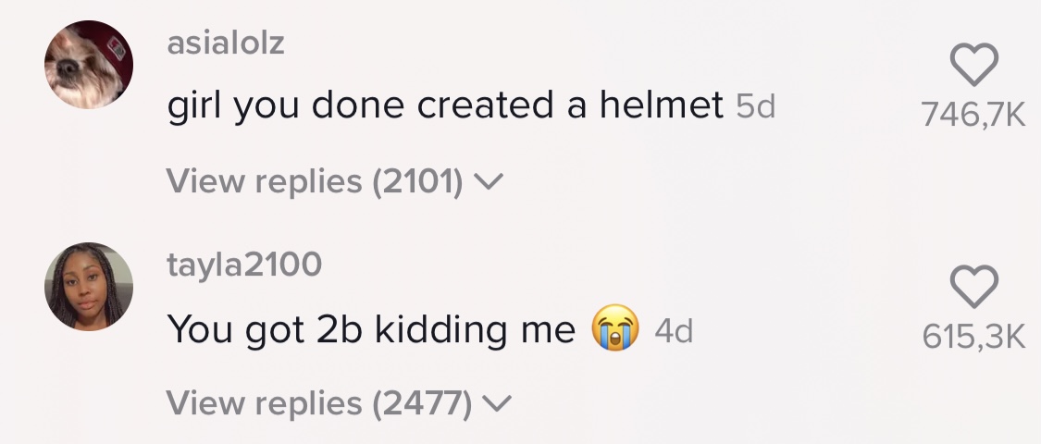This screenshot has width=1041, height=444.
Task: Click the 5d timestamp on first comment
Action: pos(755,108)
